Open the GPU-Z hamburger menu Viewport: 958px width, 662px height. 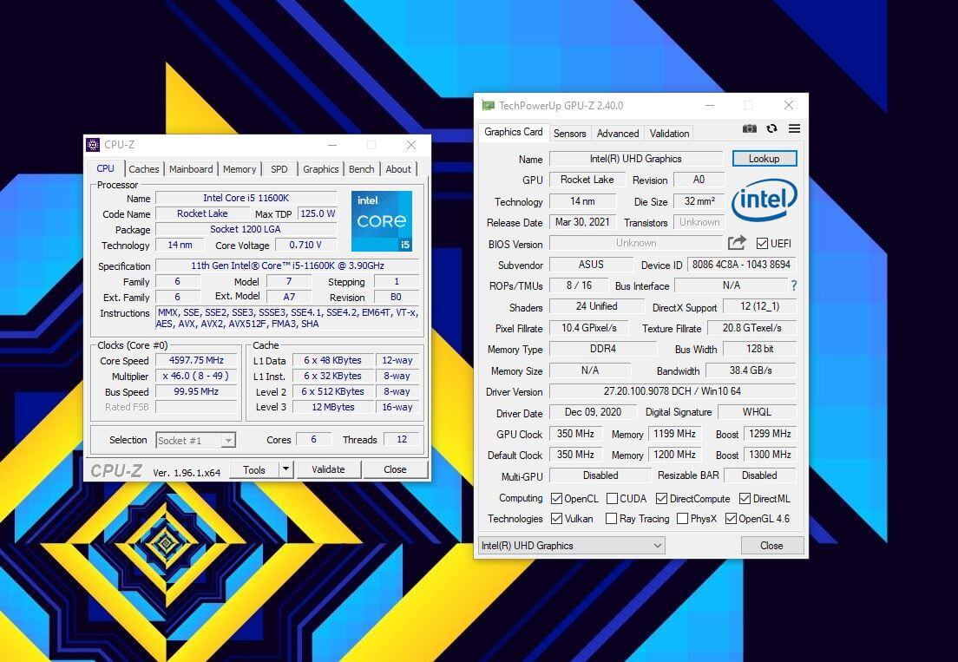coord(794,129)
